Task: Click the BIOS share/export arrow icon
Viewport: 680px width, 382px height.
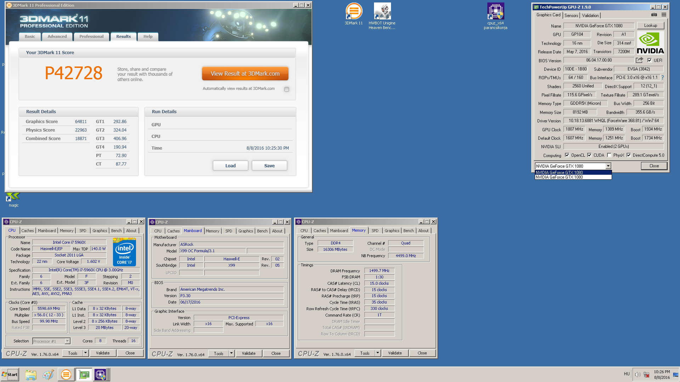Action: 639,60
